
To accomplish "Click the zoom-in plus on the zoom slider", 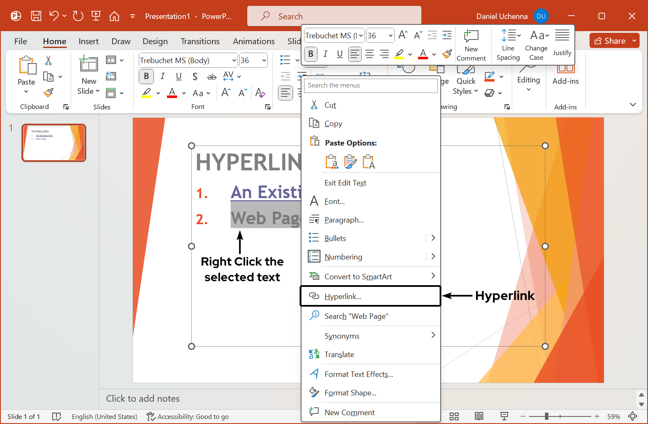I will point(597,416).
